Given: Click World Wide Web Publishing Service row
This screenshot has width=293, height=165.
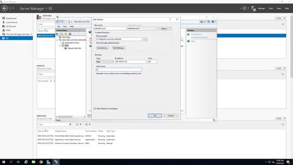Looking at the screenshot, I should coord(76,136).
